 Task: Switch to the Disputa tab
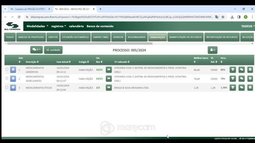[x=53, y=37]
